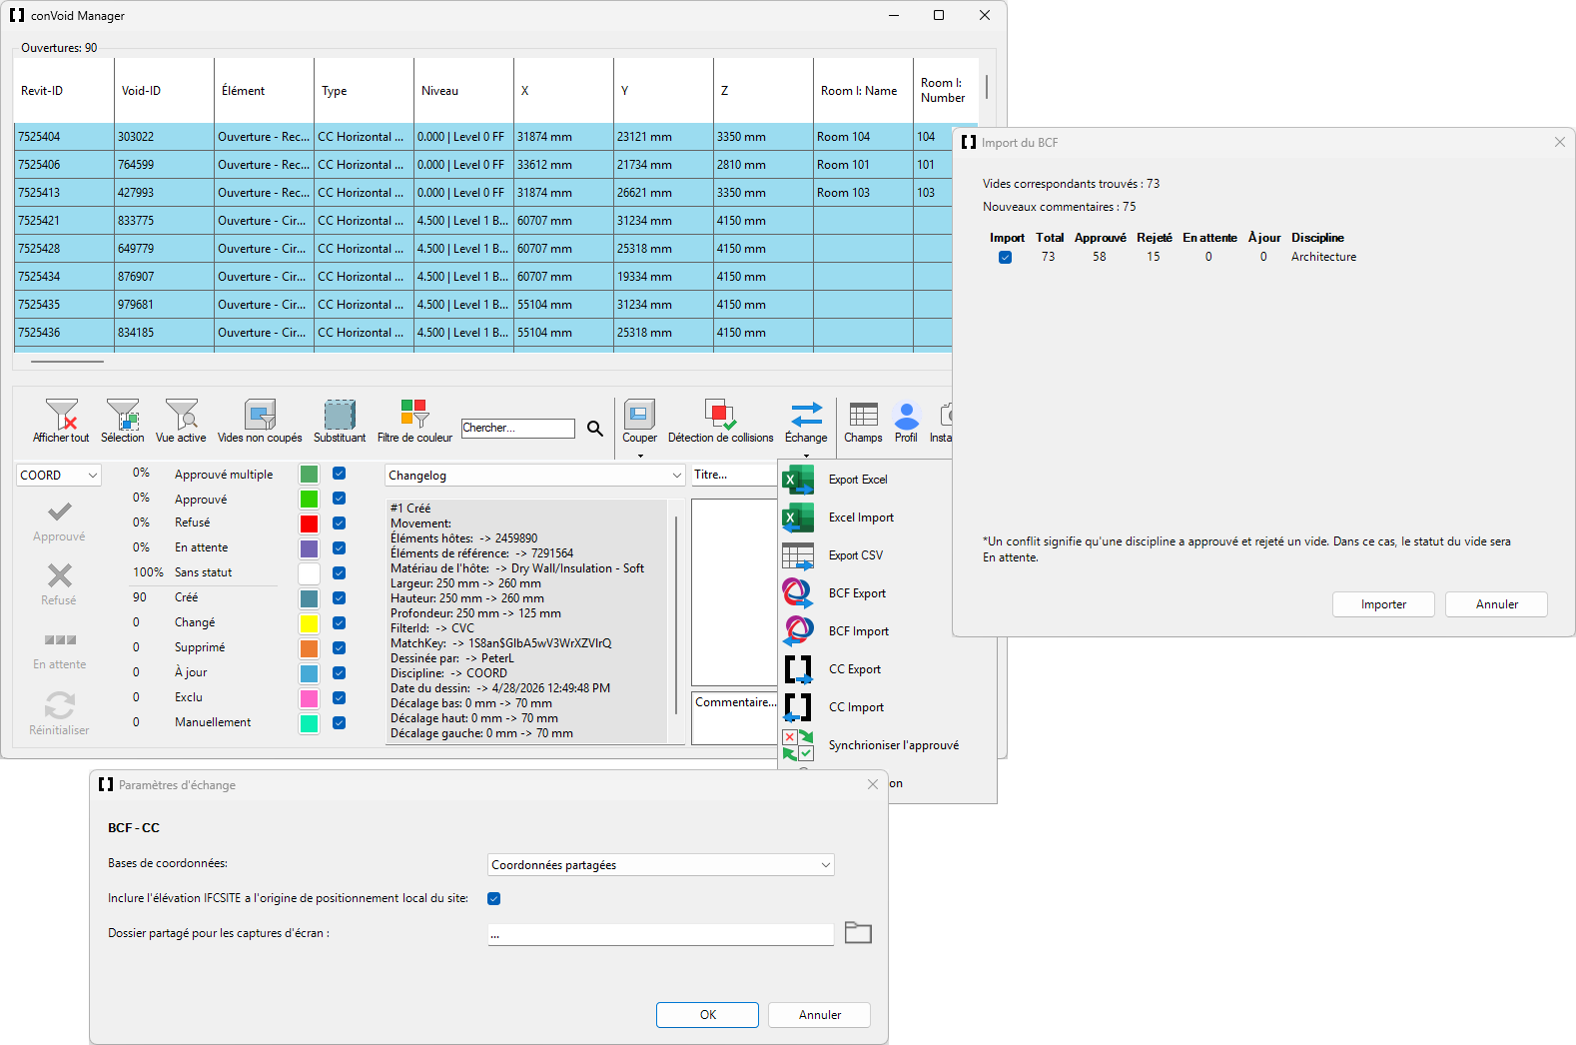1576x1045 pixels.
Task: Select the Vides non coupés tool
Action: [x=260, y=415]
